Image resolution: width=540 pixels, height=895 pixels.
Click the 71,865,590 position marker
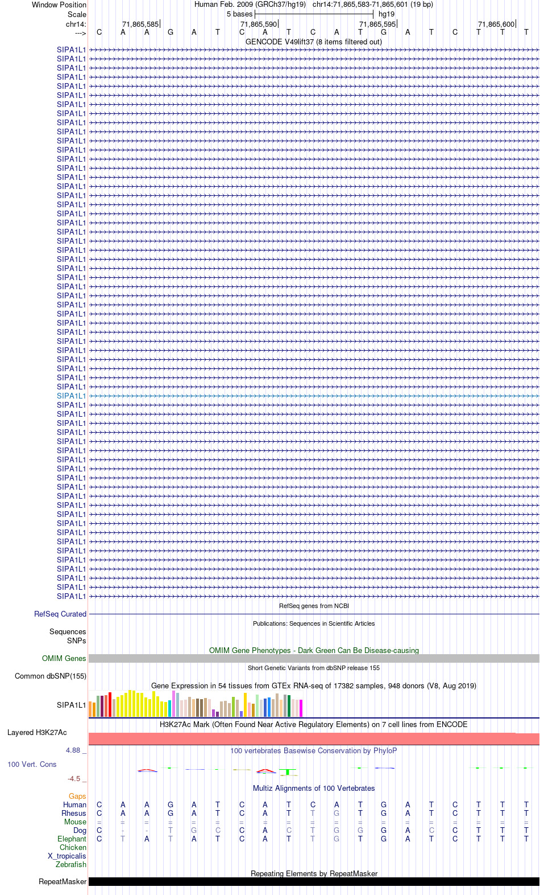click(259, 24)
